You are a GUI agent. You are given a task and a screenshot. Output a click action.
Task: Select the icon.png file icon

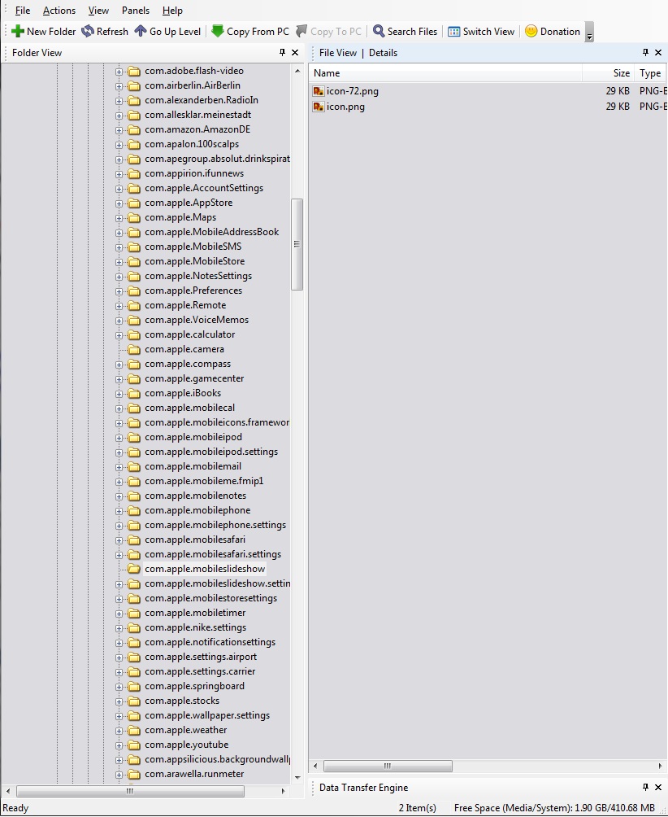coord(319,107)
